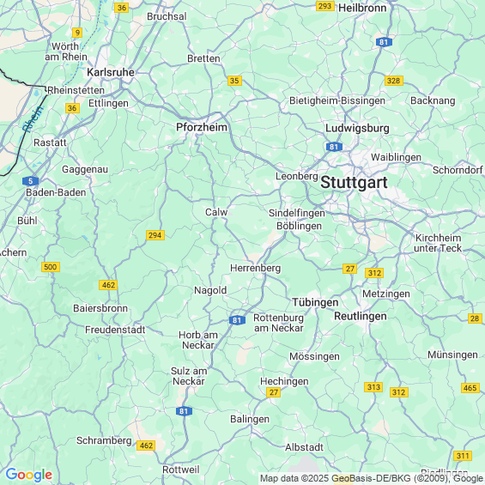Click the A5 highway shield near Baden-Baden

coord(31,181)
